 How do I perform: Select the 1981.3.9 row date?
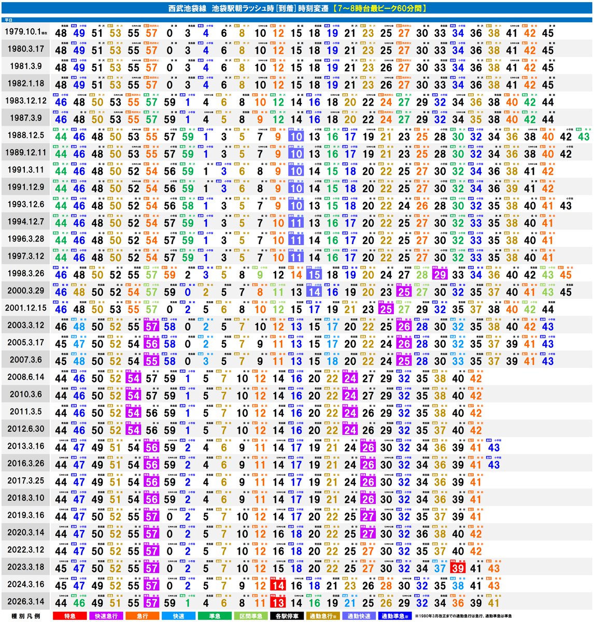pyautogui.click(x=25, y=66)
